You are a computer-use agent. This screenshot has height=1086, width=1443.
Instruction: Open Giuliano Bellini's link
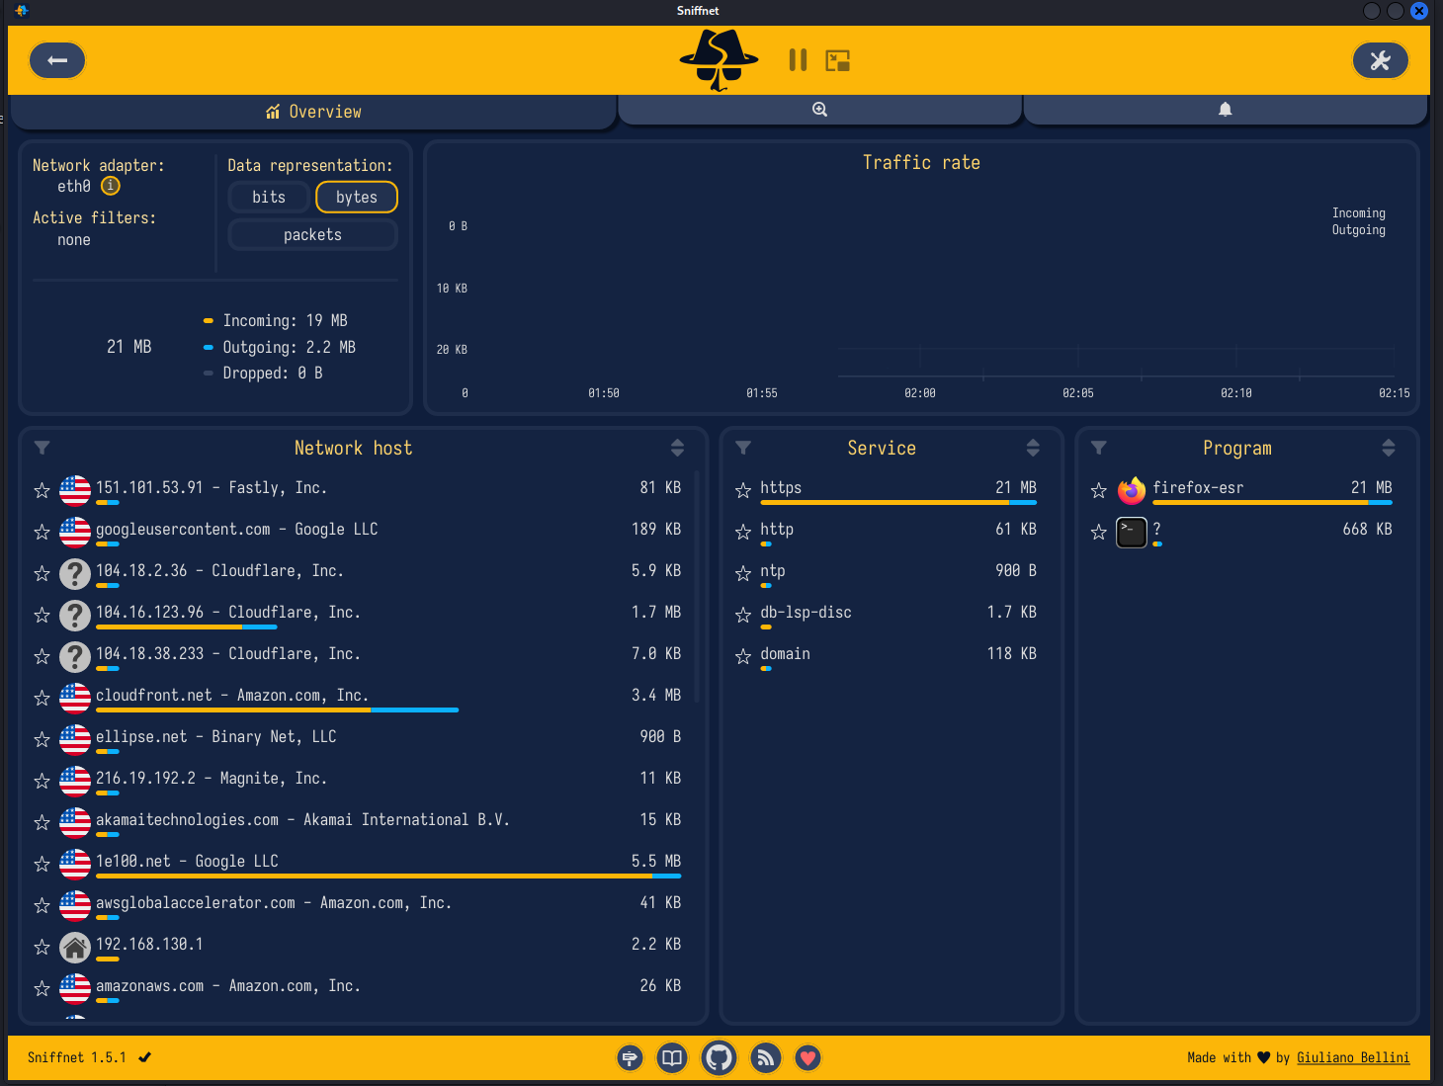pos(1353,1057)
